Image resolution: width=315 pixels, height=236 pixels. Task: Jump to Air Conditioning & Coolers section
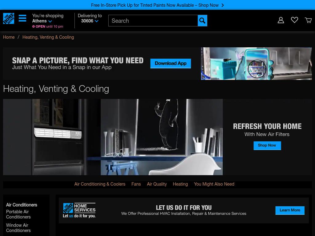(100, 184)
